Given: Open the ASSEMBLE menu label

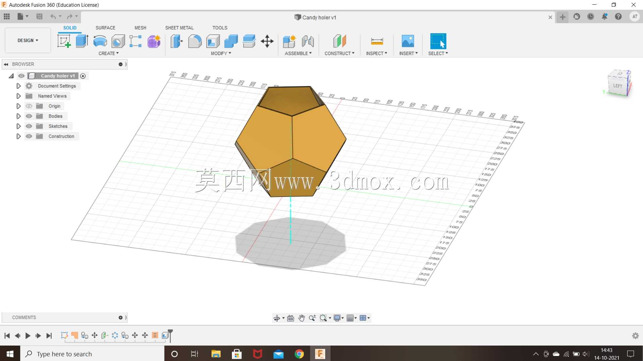Looking at the screenshot, I should tap(298, 53).
